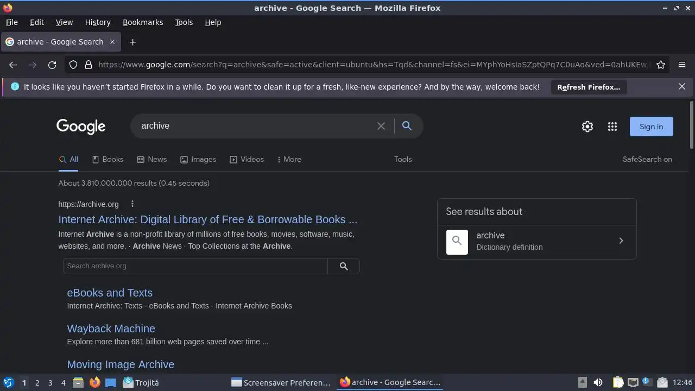Switch to virtual desktop 3
This screenshot has height=391, width=695.
pyautogui.click(x=50, y=382)
